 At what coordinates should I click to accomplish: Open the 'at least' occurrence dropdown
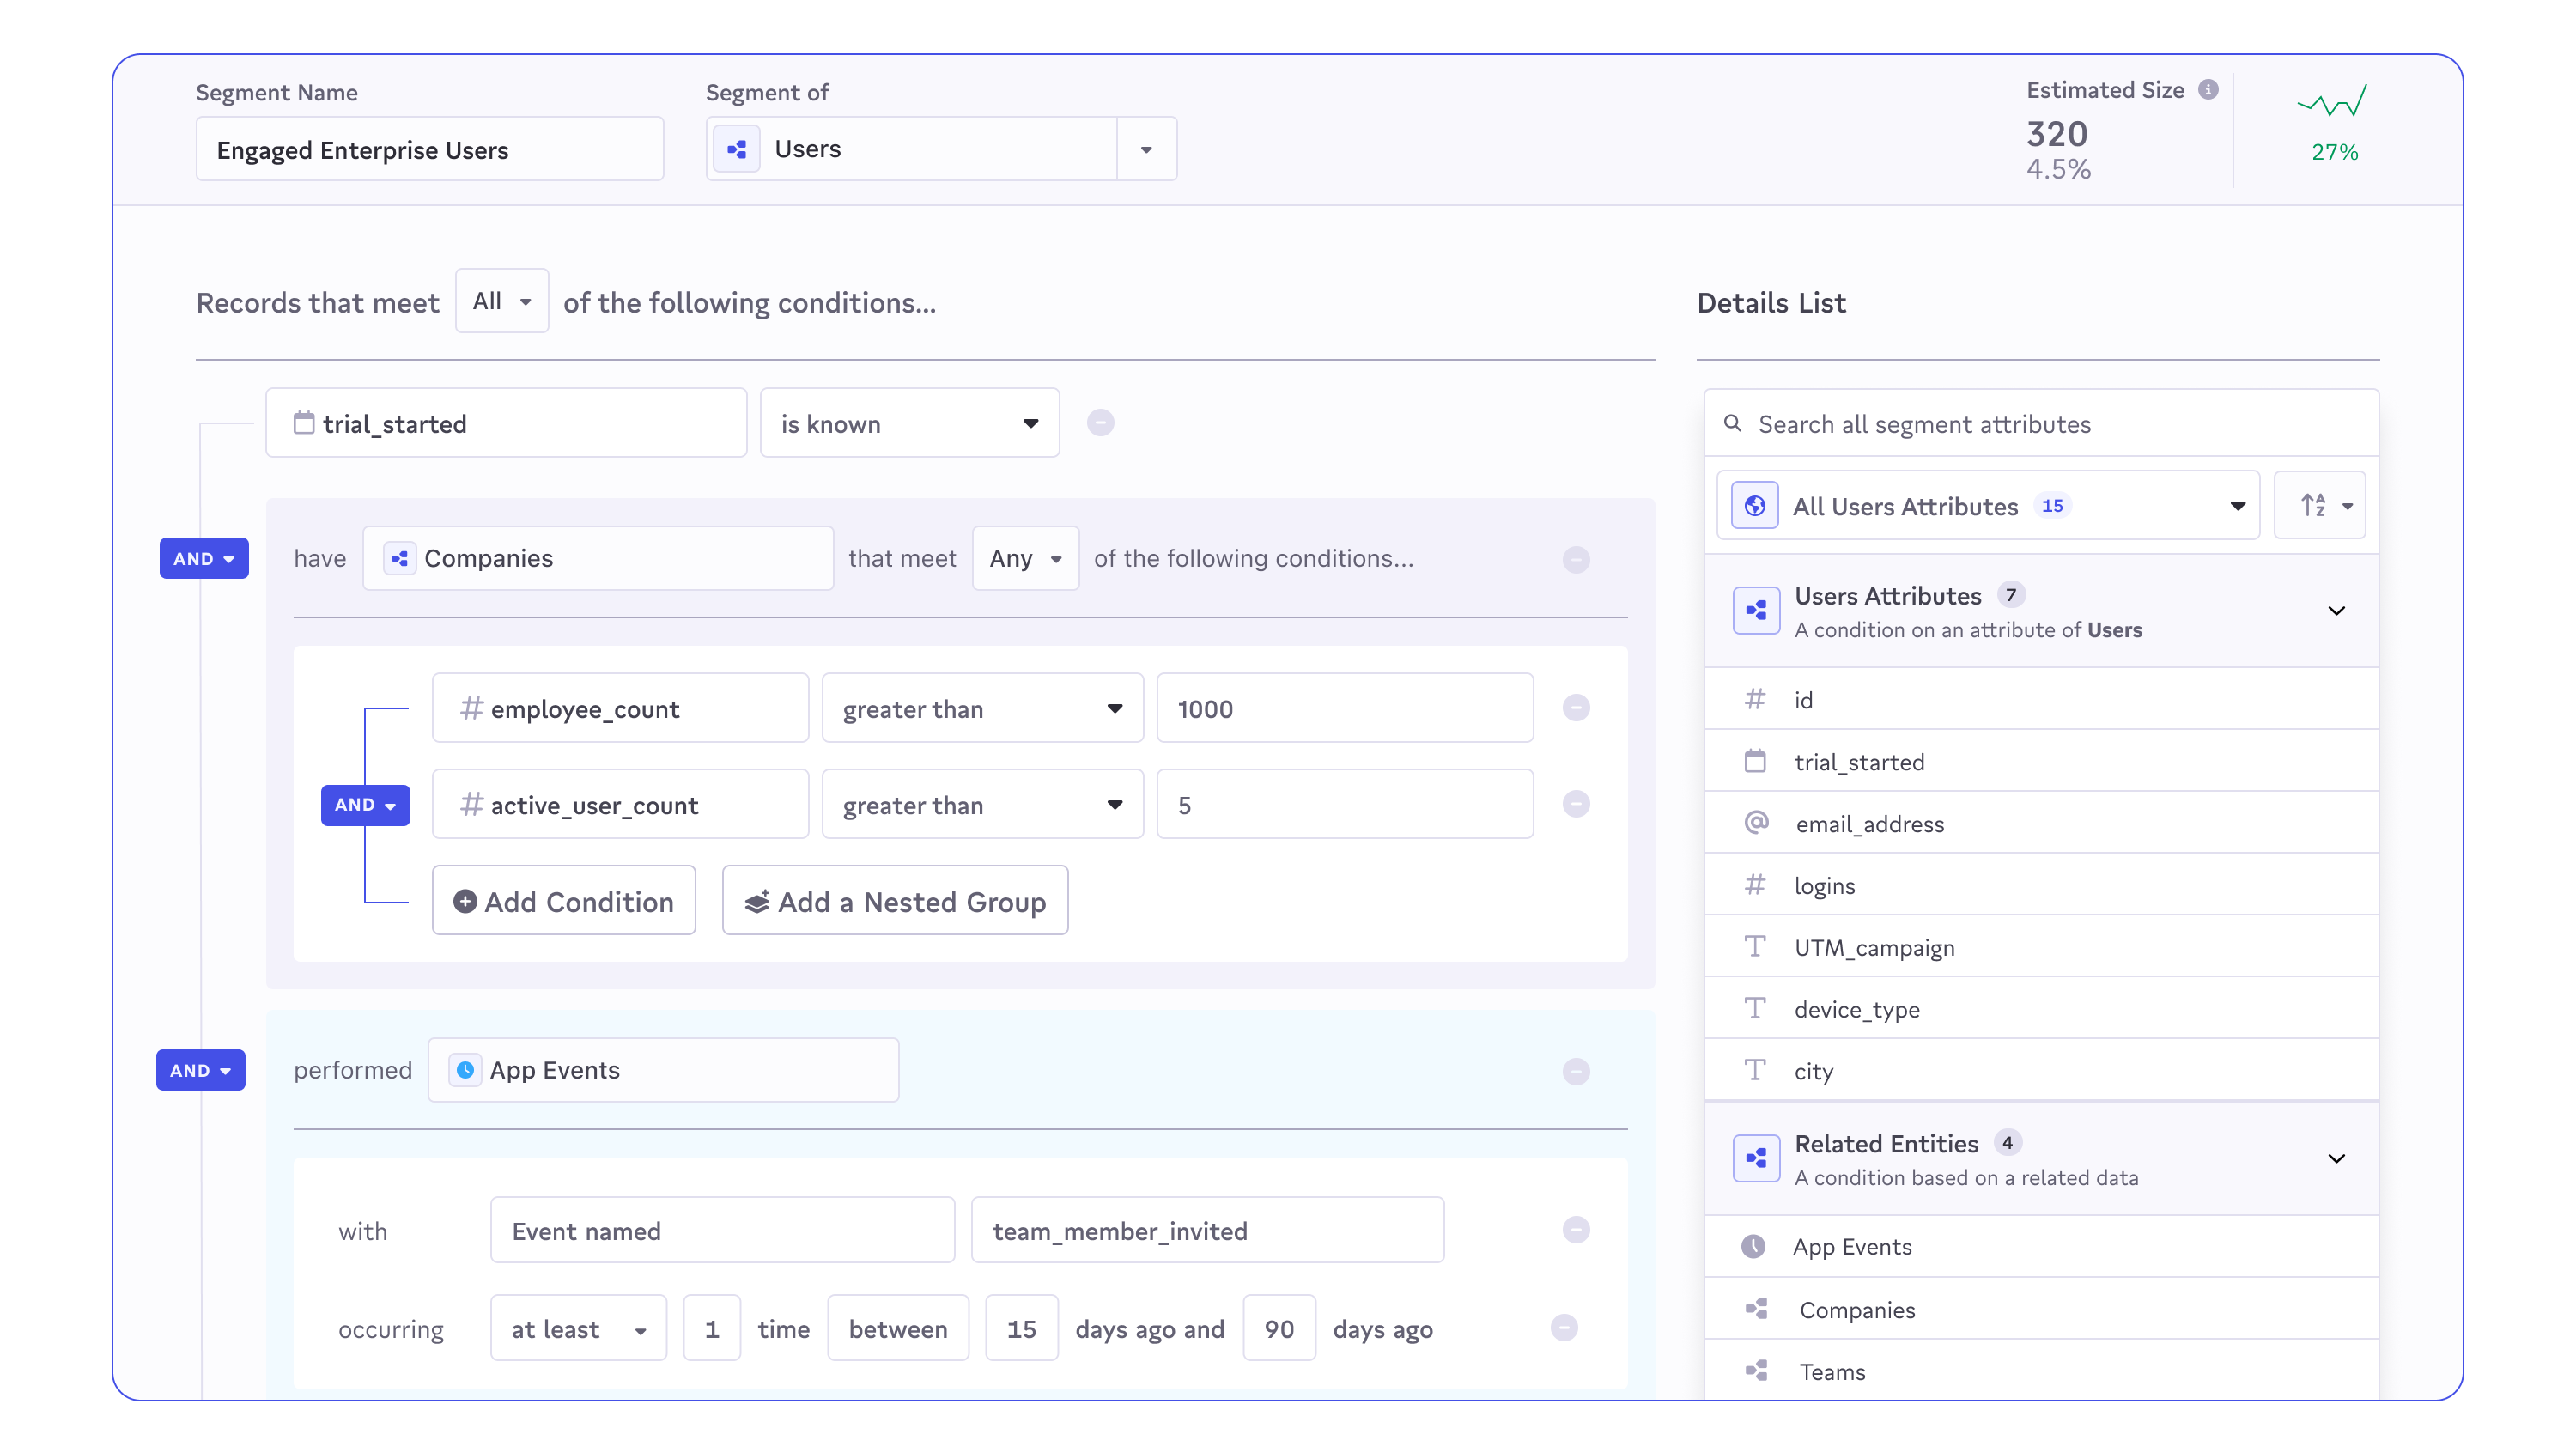tap(578, 1329)
